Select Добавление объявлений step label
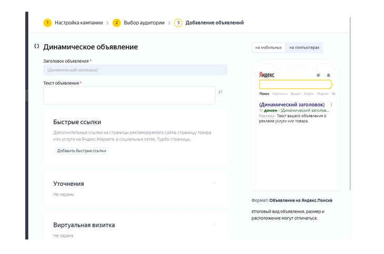 point(215,23)
